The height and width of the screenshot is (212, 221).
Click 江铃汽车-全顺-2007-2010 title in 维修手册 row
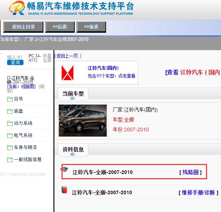[x=102, y=192]
